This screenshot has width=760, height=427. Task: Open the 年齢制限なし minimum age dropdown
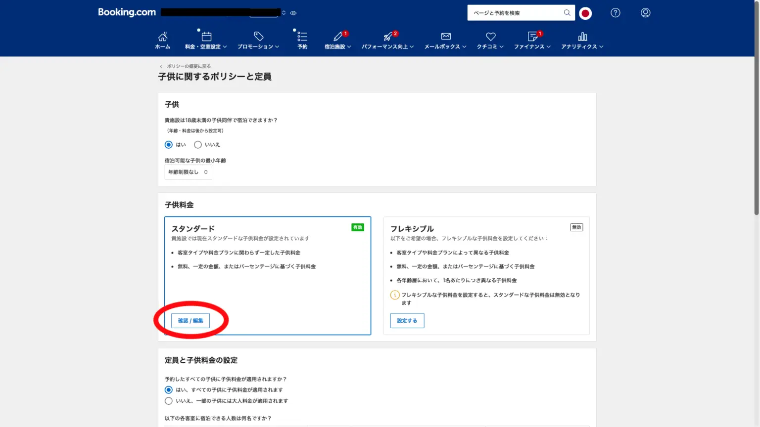188,172
